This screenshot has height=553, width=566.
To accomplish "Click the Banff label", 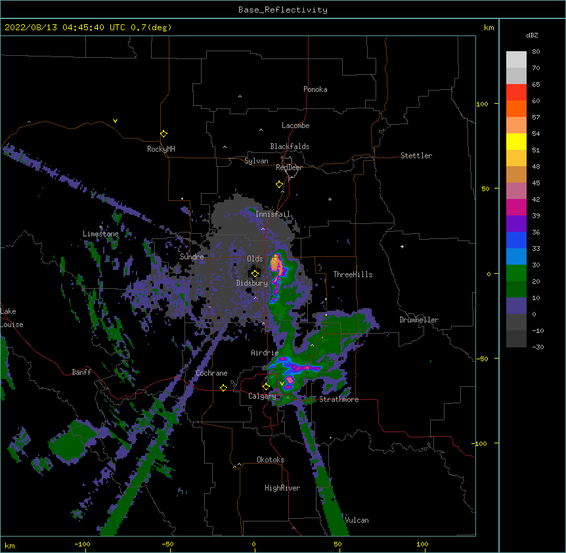I will tap(81, 372).
